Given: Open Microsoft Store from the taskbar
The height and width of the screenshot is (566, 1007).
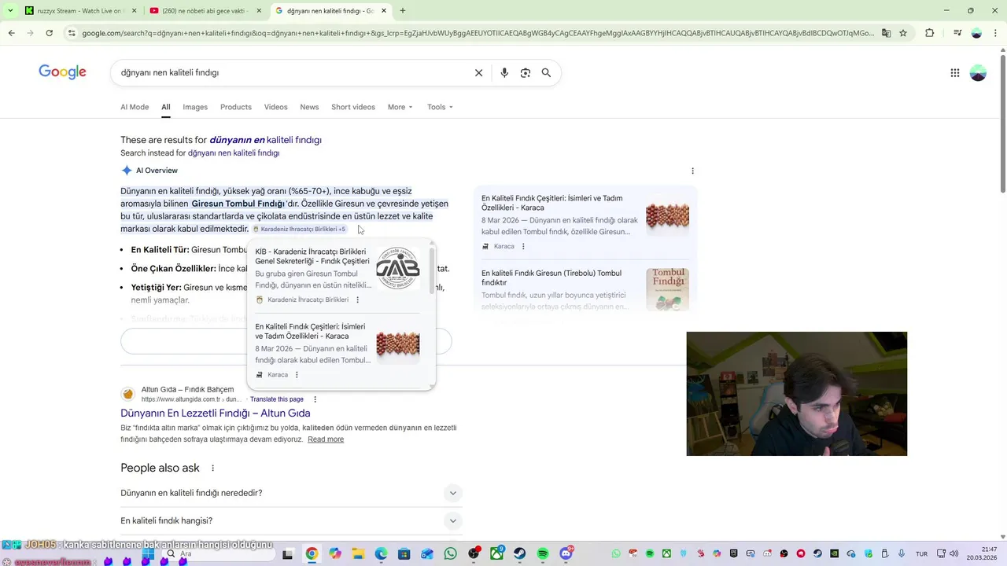Looking at the screenshot, I should point(404,553).
